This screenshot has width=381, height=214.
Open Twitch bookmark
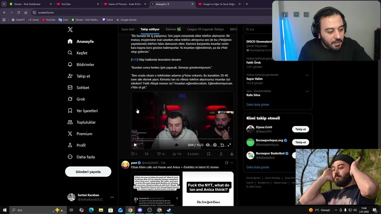(108, 20)
